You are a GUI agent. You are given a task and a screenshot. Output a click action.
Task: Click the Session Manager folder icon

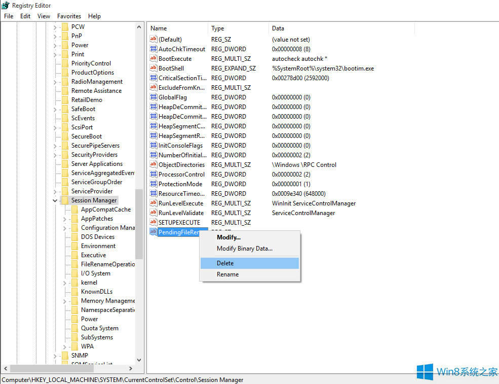point(66,200)
